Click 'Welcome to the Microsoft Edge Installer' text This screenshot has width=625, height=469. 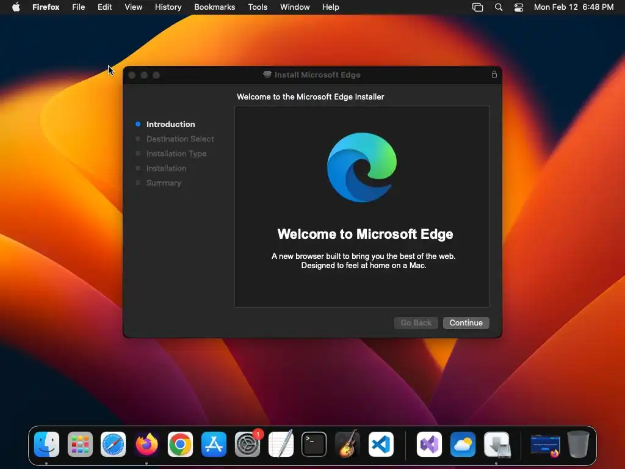pos(311,96)
